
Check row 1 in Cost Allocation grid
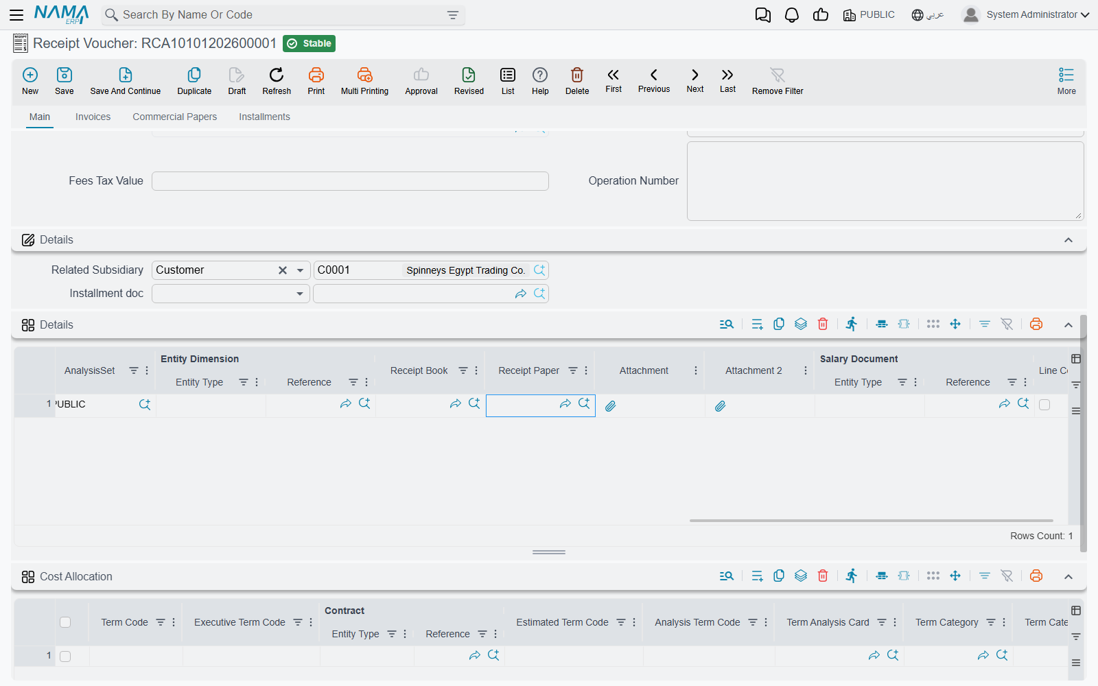point(65,657)
